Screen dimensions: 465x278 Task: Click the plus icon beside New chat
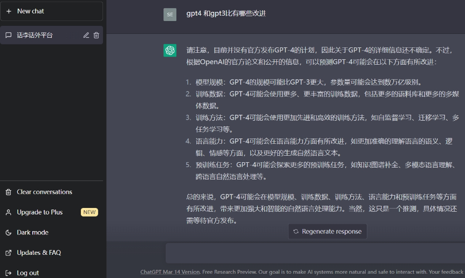coord(9,11)
